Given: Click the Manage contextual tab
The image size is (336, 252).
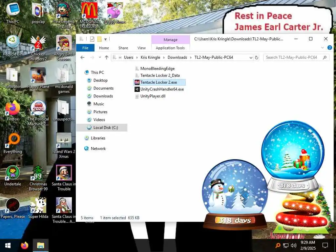Looking at the screenshot, I should click(x=171, y=40).
